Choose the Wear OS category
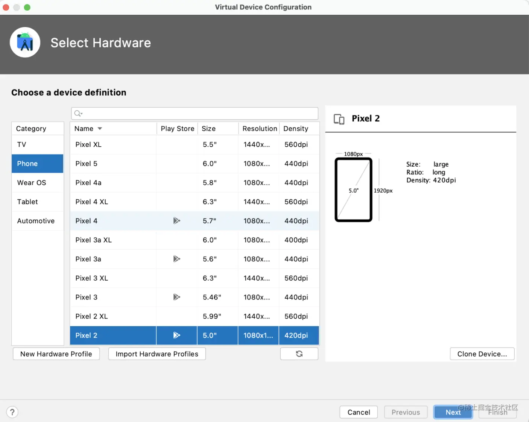529x422 pixels. pyautogui.click(x=38, y=183)
